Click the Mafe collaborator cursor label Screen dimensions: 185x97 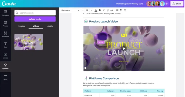pos(101,42)
